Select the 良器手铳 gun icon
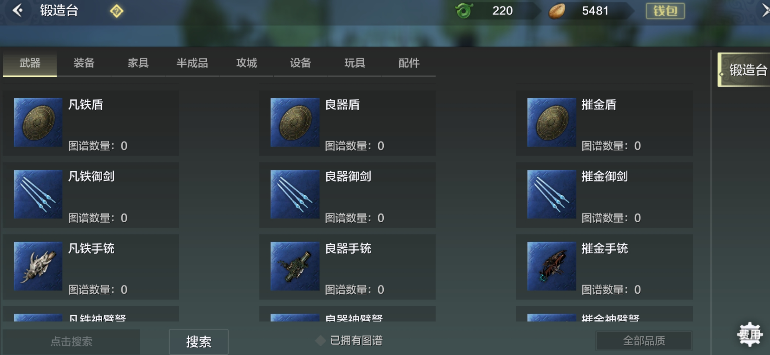This screenshot has height=355, width=770. pos(295,266)
